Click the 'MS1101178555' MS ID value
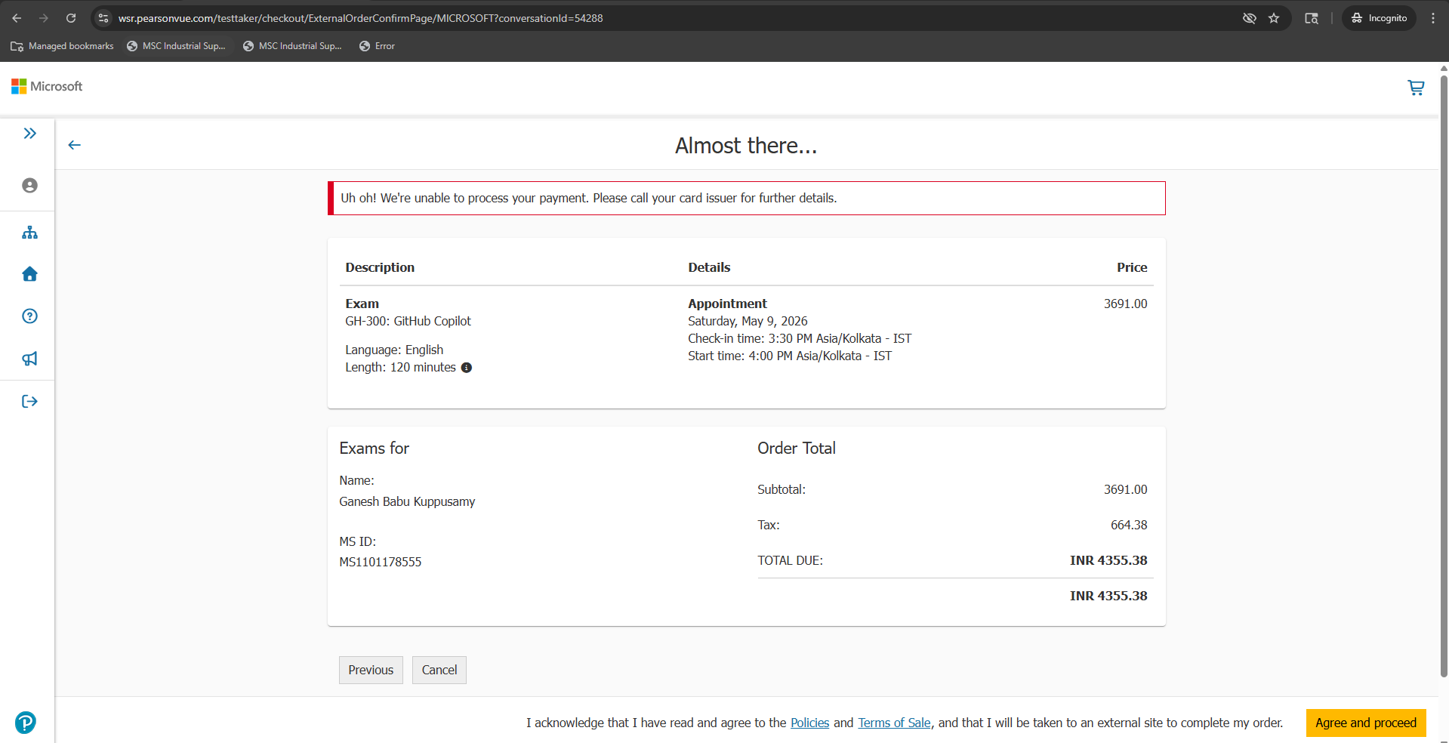The image size is (1449, 743). click(381, 562)
